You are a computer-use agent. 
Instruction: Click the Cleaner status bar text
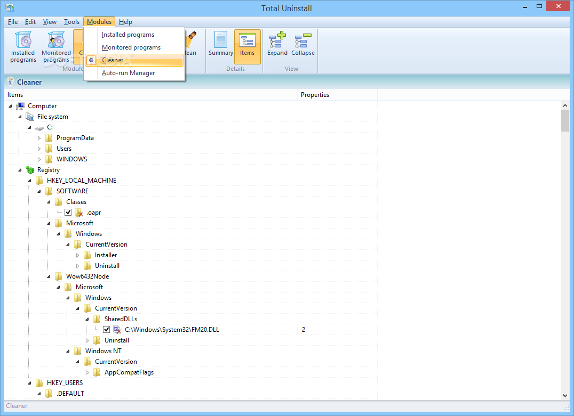tap(17, 406)
